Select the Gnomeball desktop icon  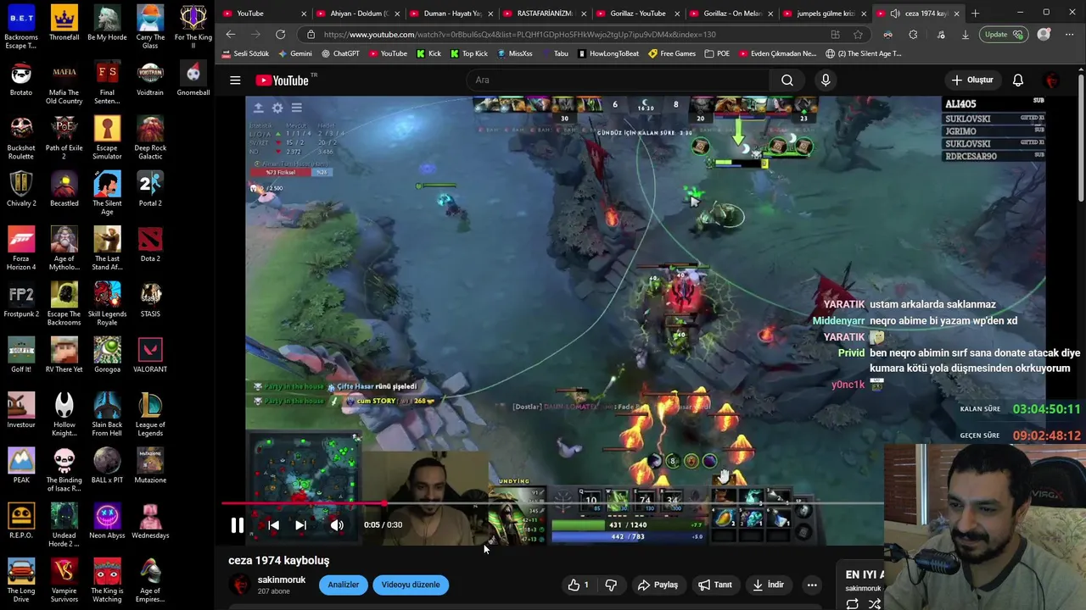coord(193,78)
